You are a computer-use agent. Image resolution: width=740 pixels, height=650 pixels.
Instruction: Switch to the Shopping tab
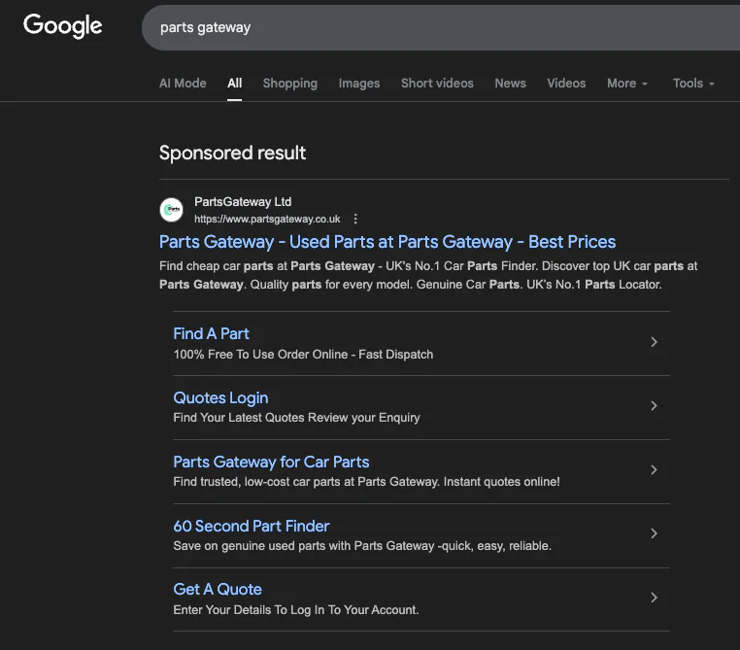click(x=290, y=84)
